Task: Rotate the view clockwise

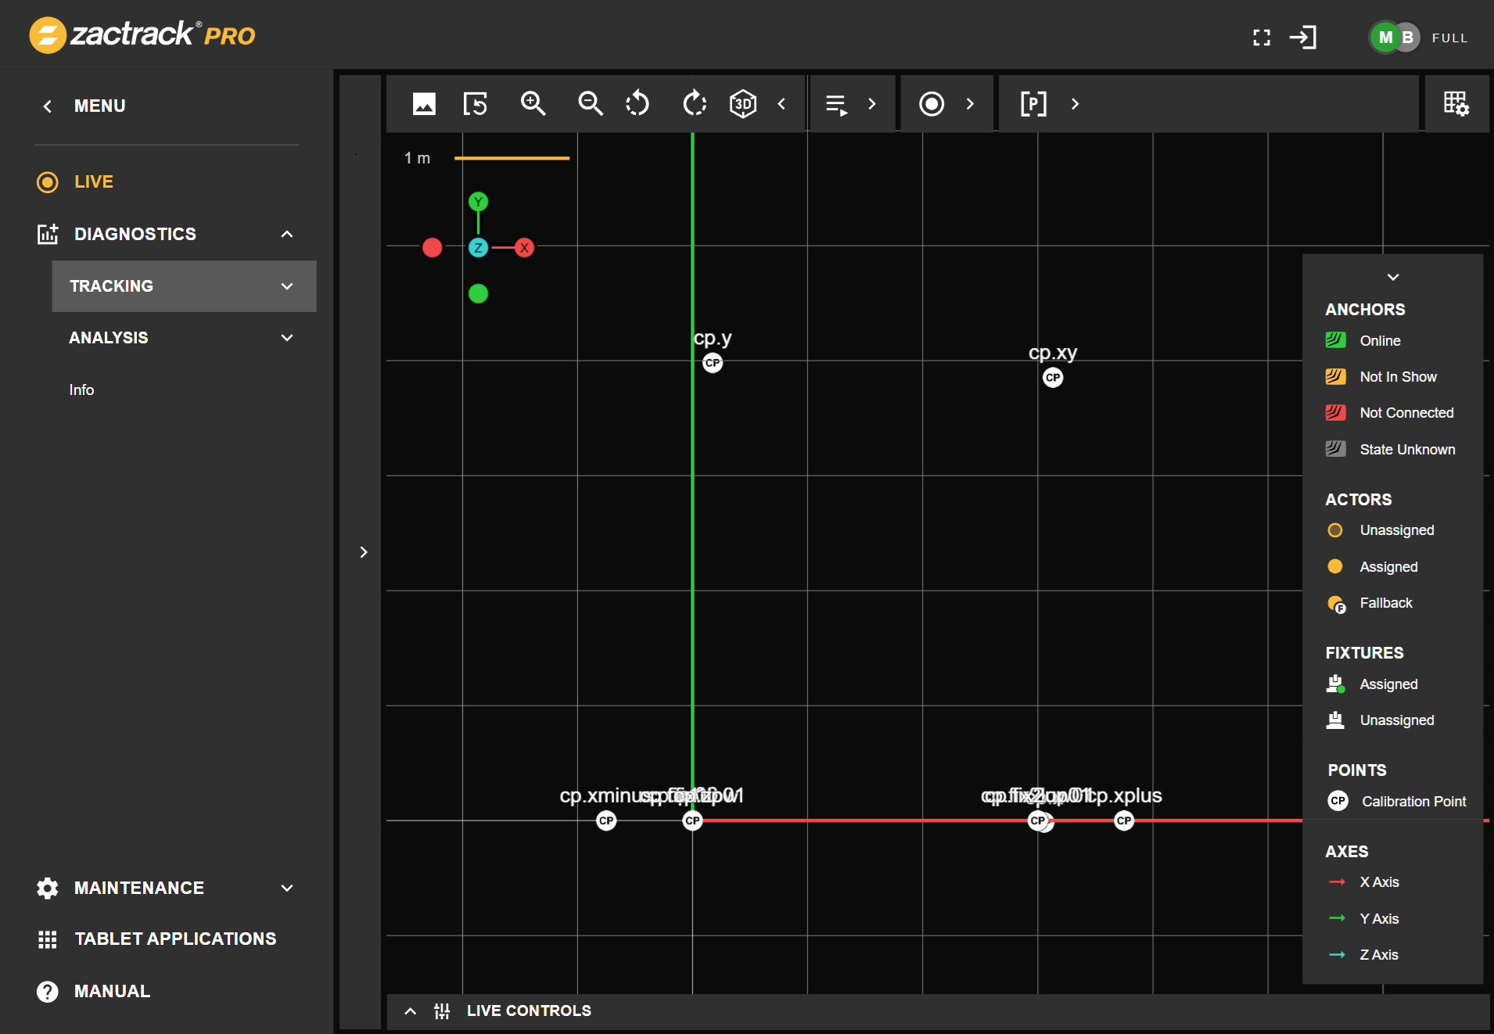Action: [x=694, y=104]
